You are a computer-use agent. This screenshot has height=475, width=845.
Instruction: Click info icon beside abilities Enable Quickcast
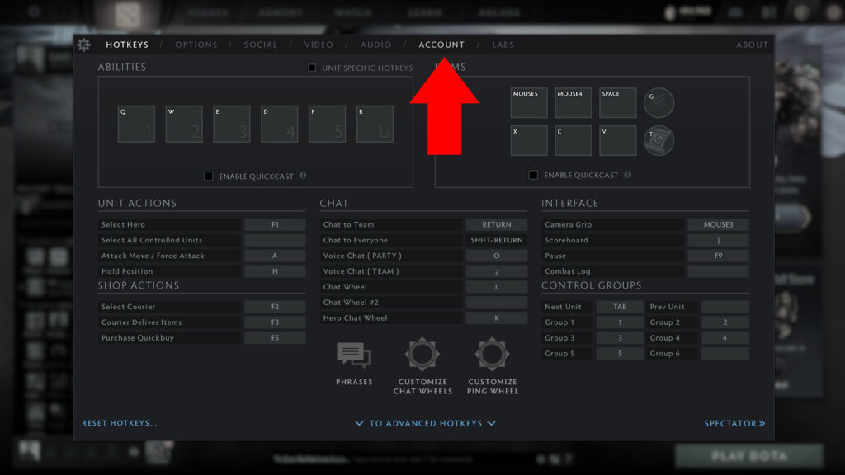[303, 176]
